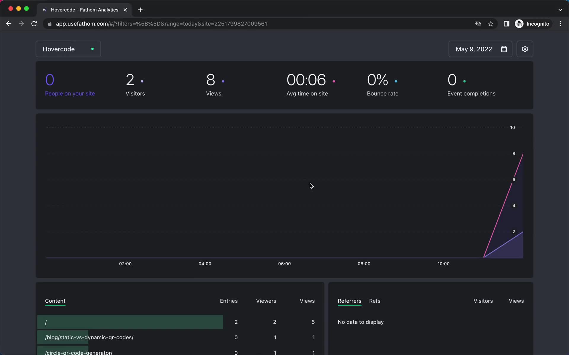Click the 8 Views stat value
The width and height of the screenshot is (569, 355).
tap(211, 80)
